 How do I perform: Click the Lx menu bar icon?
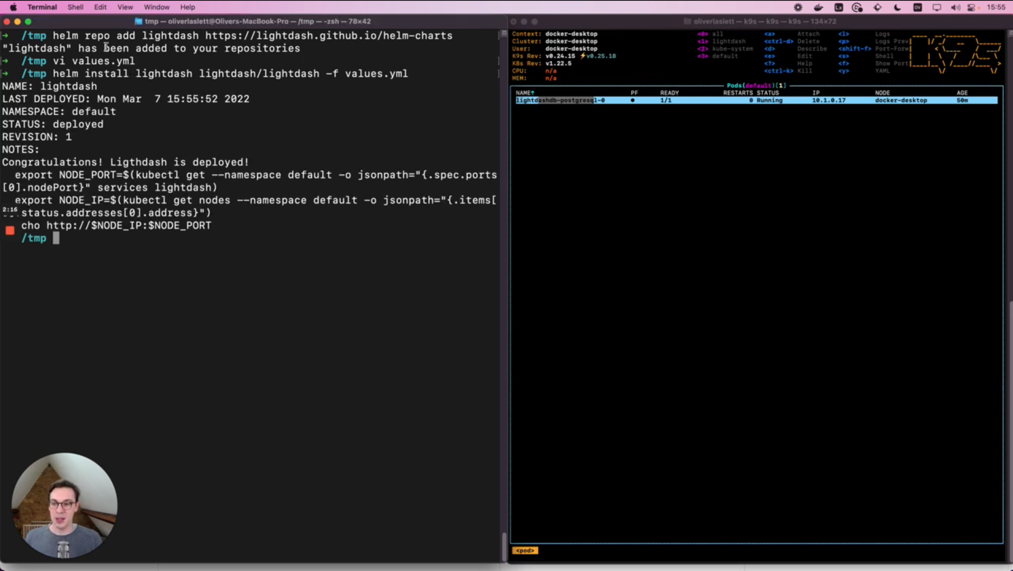pos(838,7)
